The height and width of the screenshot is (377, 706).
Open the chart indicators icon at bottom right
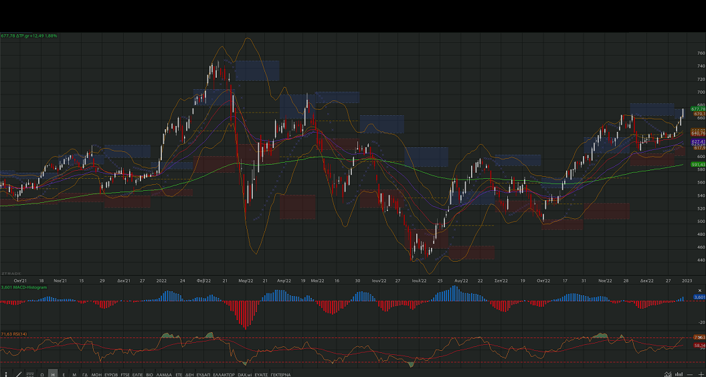667,374
